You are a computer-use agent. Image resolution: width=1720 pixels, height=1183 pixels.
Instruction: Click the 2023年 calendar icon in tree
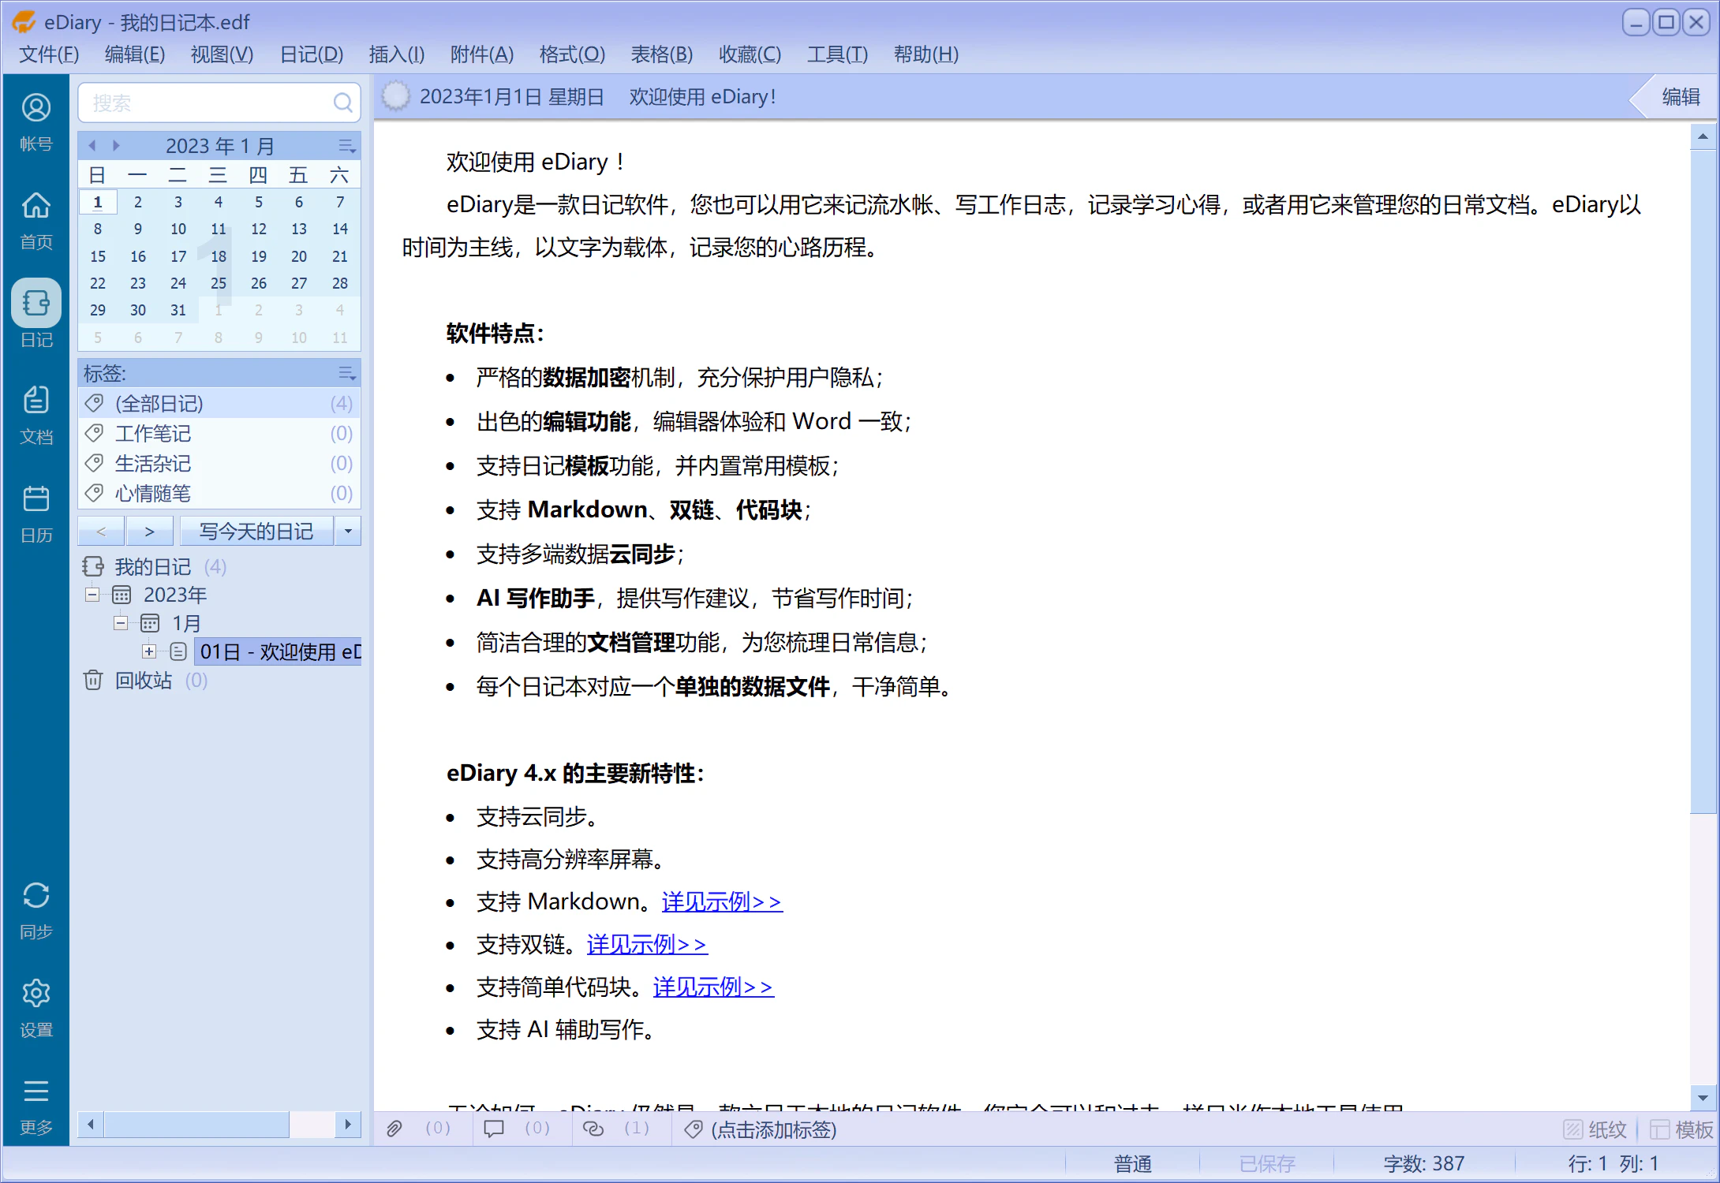122,595
